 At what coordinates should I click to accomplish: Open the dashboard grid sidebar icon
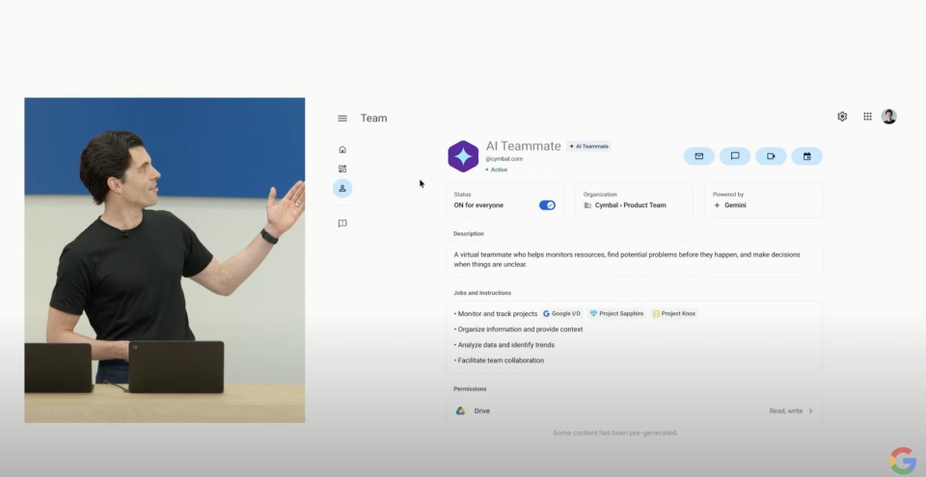(342, 169)
